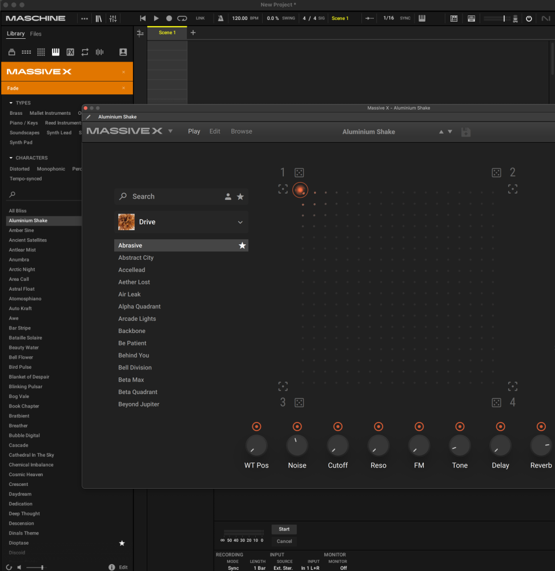Adjust the Cutoff knob
Screen dimensions: 555x571
click(x=338, y=446)
